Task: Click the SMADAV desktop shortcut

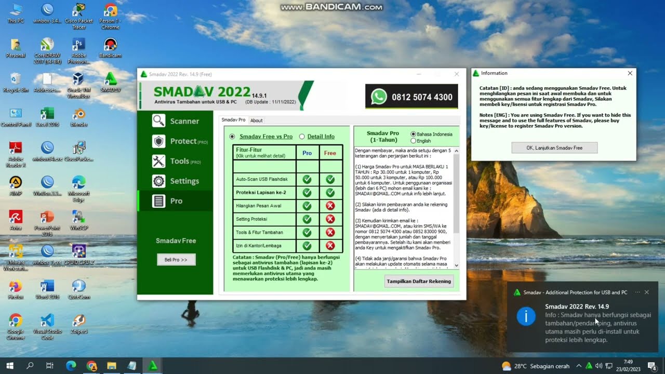Action: point(110,82)
